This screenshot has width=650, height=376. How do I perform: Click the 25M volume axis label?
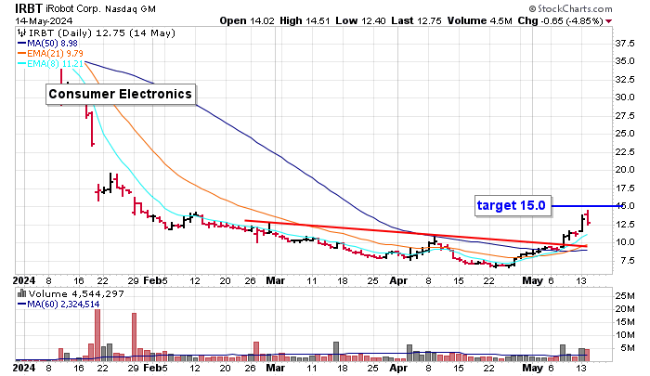625,296
